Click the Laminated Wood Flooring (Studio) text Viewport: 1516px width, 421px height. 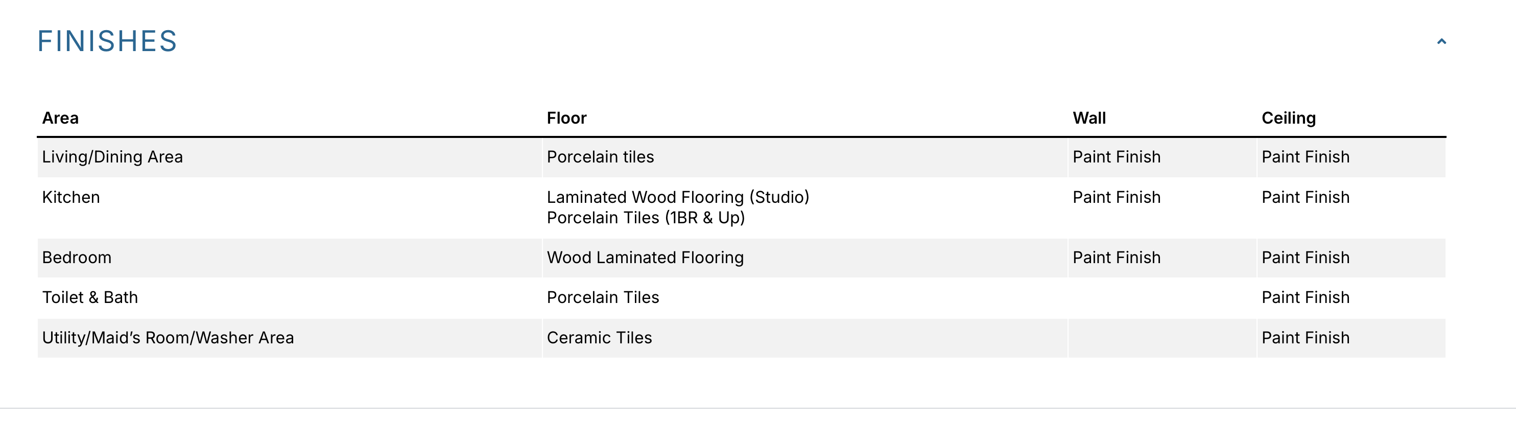pyautogui.click(x=677, y=197)
